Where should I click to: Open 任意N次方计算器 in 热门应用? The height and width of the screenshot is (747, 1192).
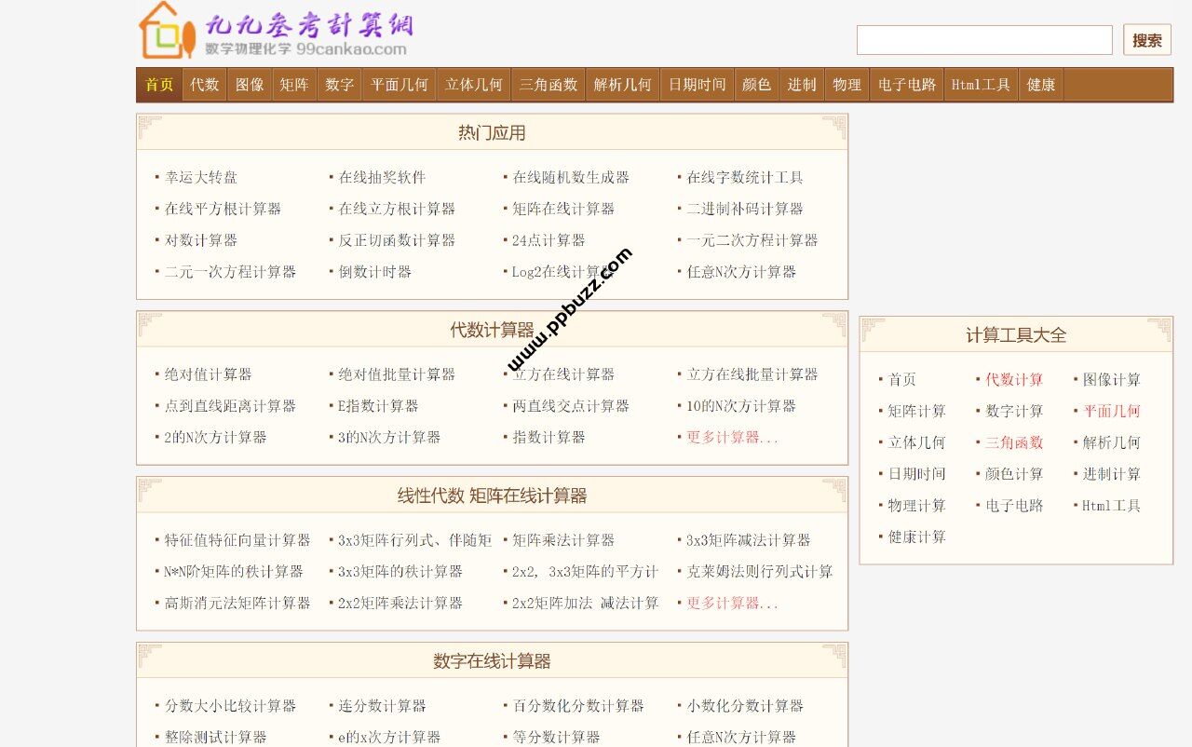741,272
